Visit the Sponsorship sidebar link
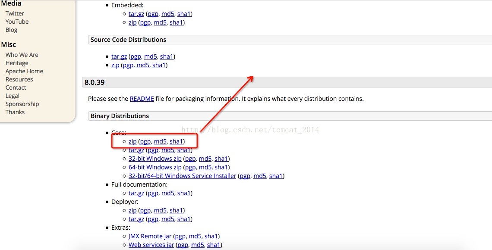Screen dimensions: 492x250 click(22, 104)
